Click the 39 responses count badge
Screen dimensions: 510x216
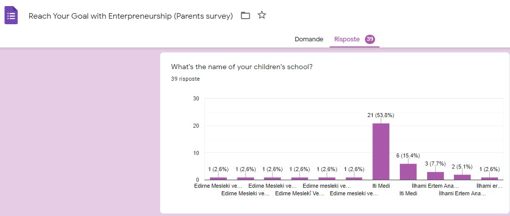370,39
